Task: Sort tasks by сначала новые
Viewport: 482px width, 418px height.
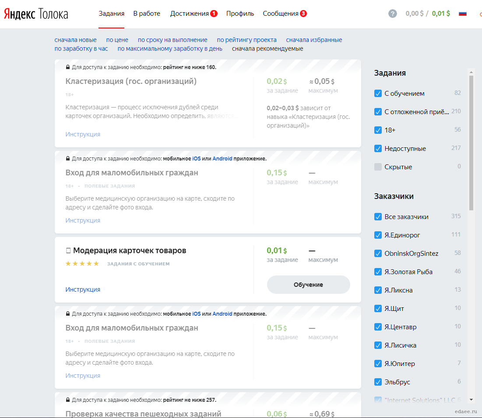Action: pyautogui.click(x=75, y=40)
